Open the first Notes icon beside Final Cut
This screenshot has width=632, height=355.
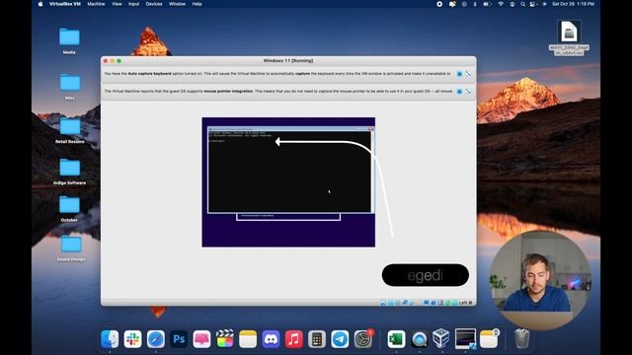tap(248, 339)
